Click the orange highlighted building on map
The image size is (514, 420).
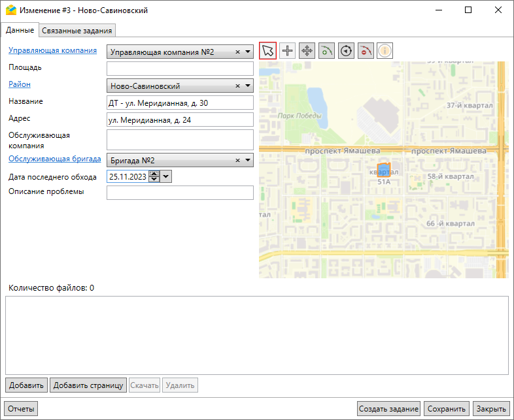pyautogui.click(x=384, y=170)
